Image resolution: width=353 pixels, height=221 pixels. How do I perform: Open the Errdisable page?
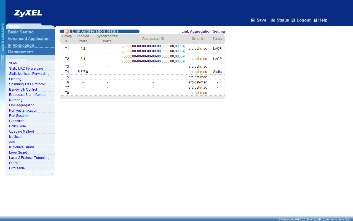pos(17,168)
